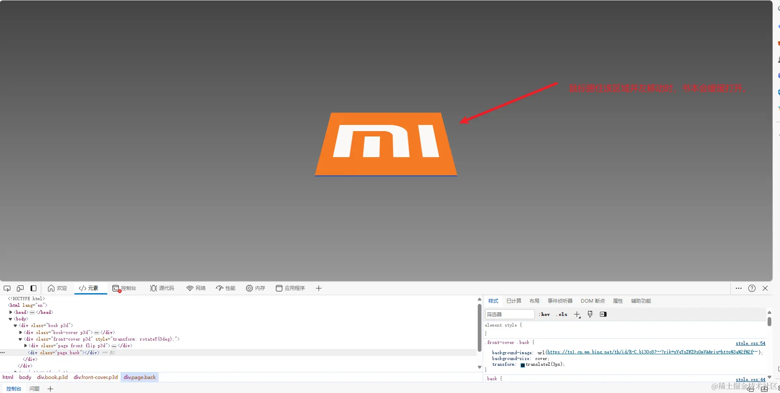Screen dimensions: 780x393
Task: Close the DevTools panel
Action: [765, 288]
